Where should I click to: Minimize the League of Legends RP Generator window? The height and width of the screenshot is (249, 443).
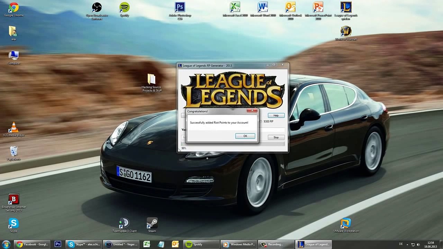pos(268,65)
